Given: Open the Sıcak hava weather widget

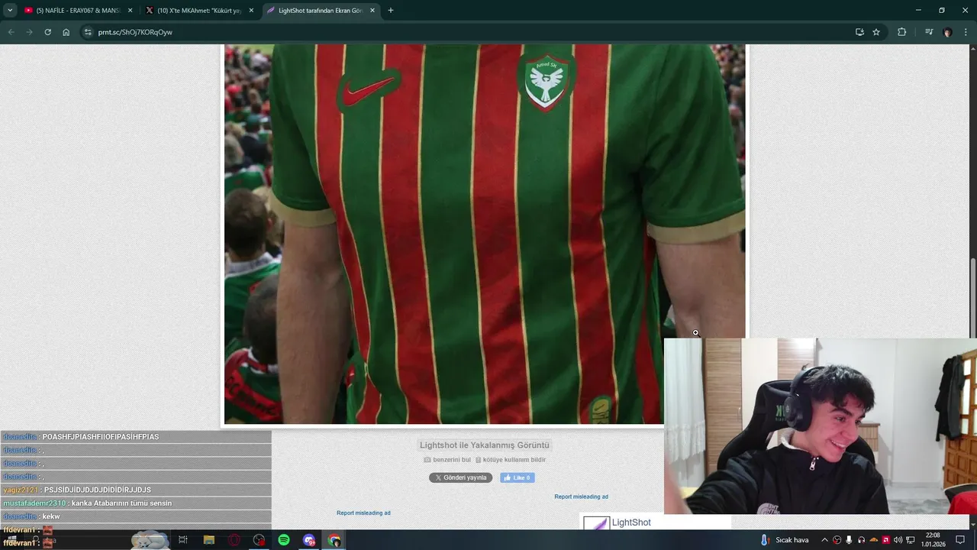Looking at the screenshot, I should [784, 540].
